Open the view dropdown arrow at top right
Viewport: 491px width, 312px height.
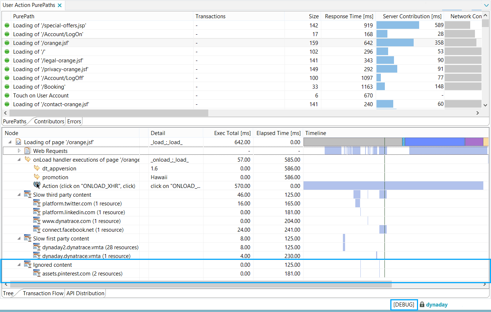(486, 5)
